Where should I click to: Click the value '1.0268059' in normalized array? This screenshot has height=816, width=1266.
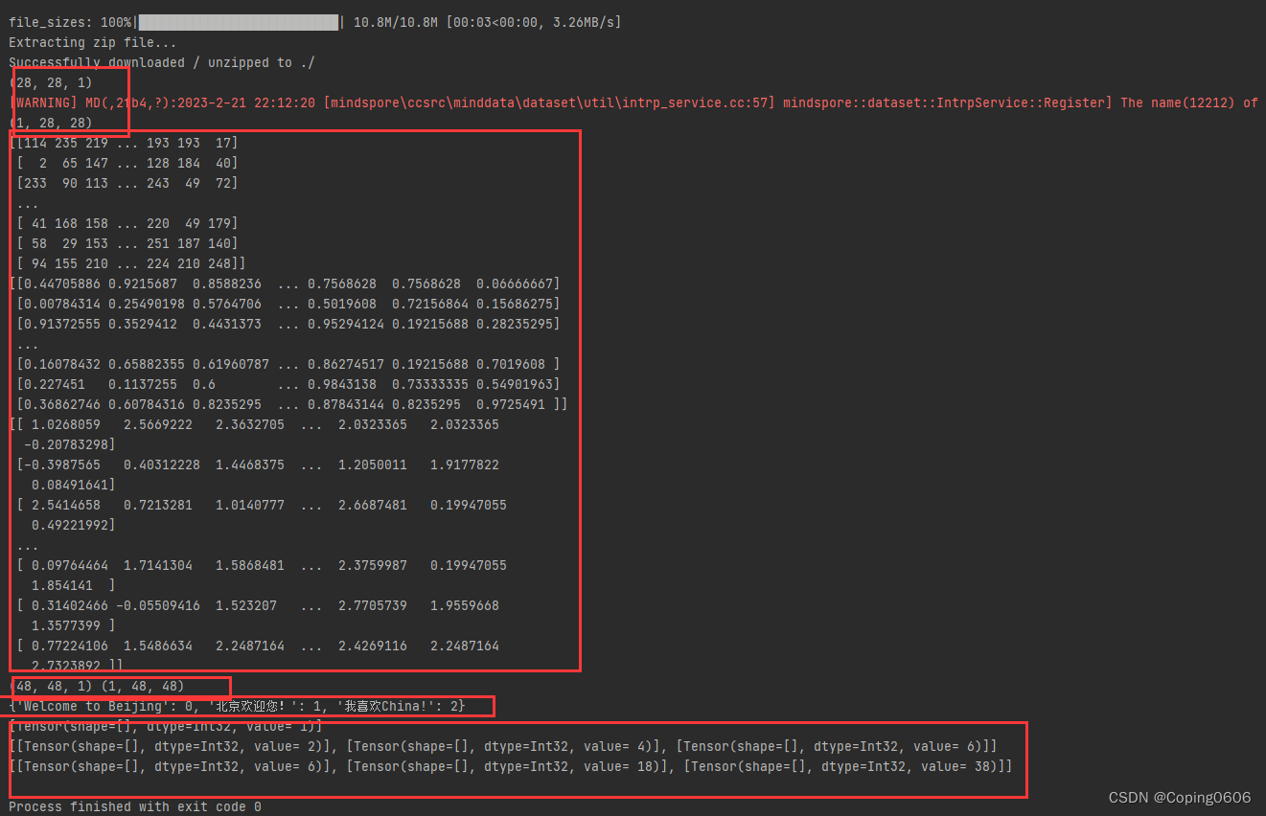point(66,424)
